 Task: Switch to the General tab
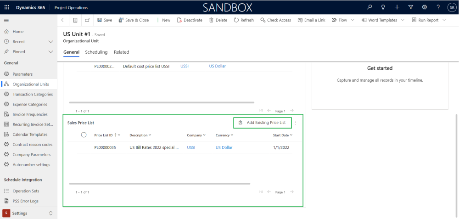tap(71, 52)
